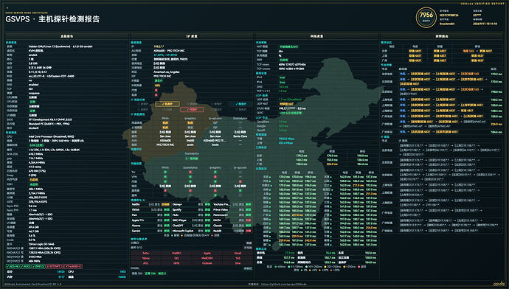Click the YouTube Premium status row
Viewport: 509px width, 289px height.
tap(232, 205)
